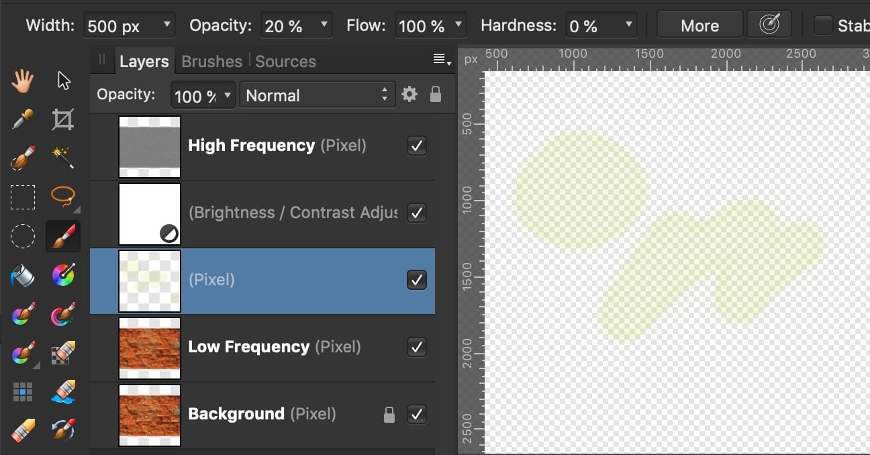Click the Background layer thumbnail
The height and width of the screenshot is (455, 870).
[149, 415]
